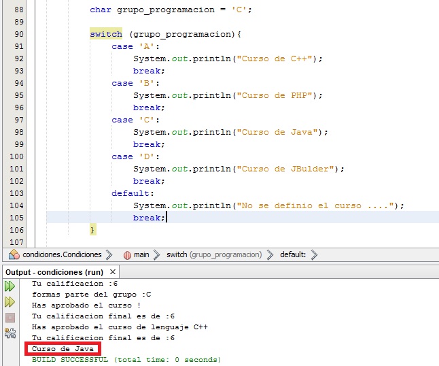Click the default: breadcrumb item
This screenshot has height=366, width=439.
coord(293,255)
